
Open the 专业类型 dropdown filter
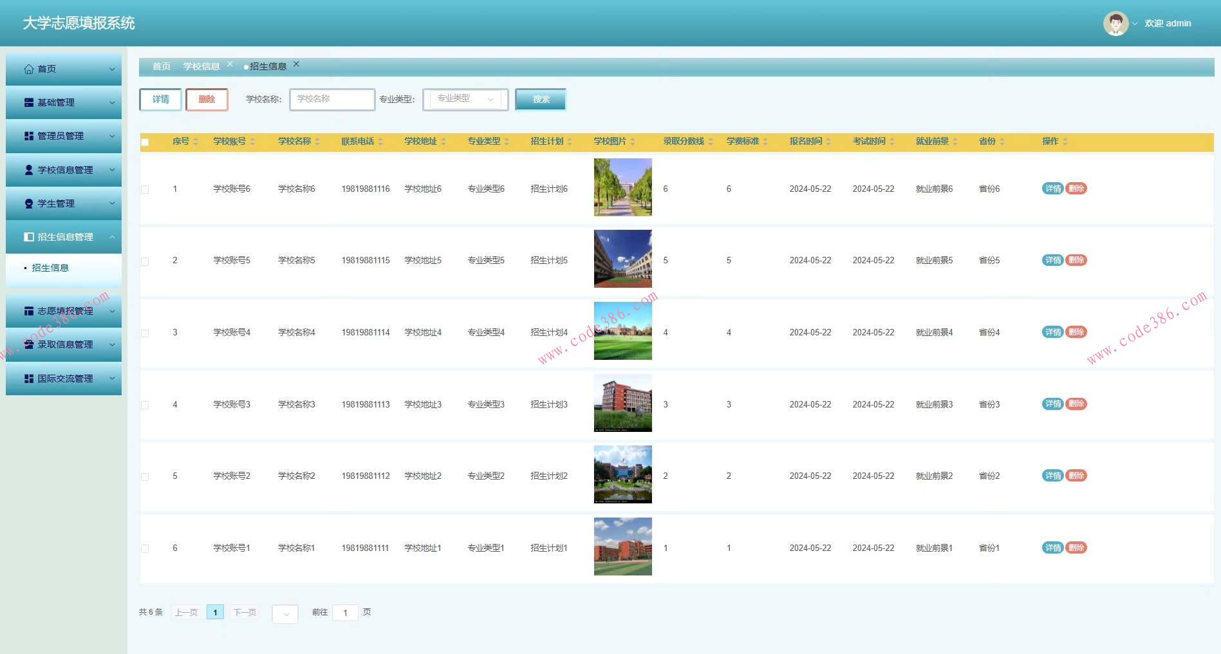click(465, 99)
